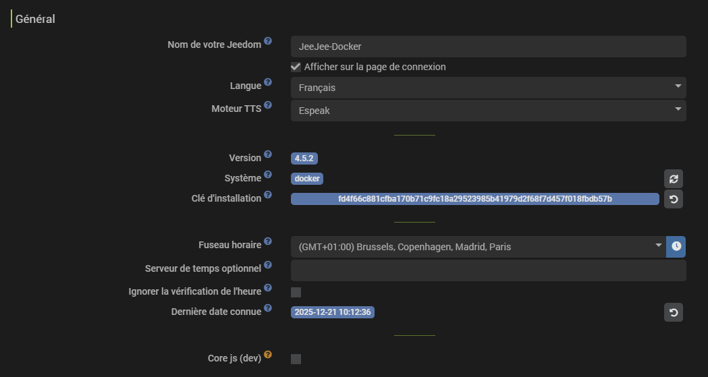Enable Ignorer la vérification de l'heure checkbox
708x377 pixels.
(x=296, y=292)
